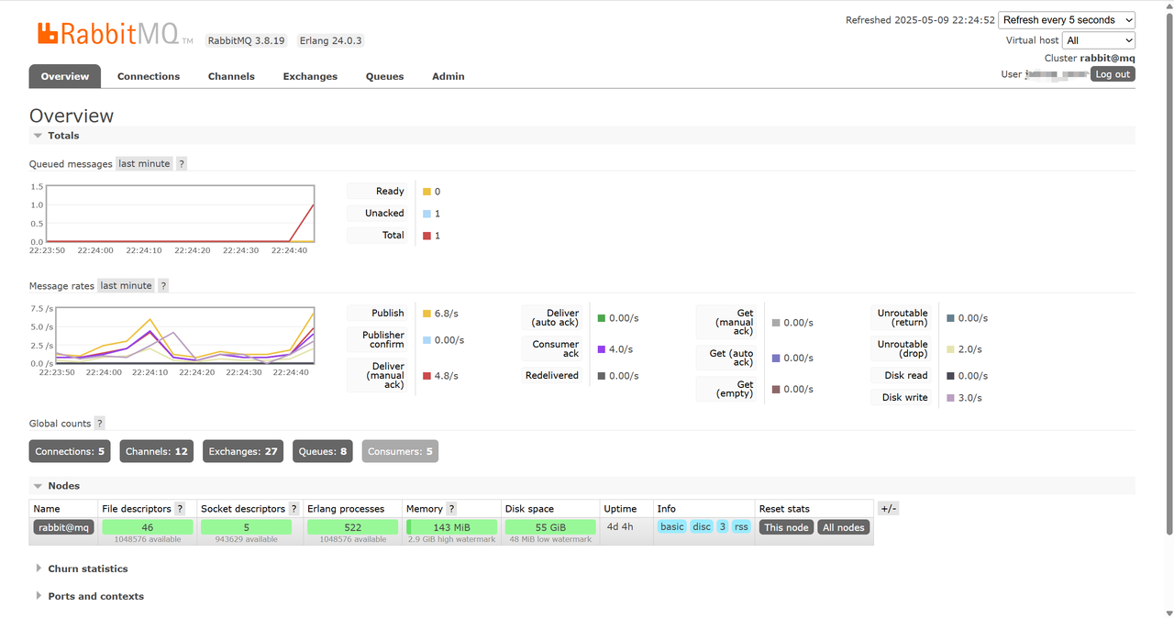Click the Erlang 24.0.3 version label
The height and width of the screenshot is (618, 1174).
(x=330, y=40)
